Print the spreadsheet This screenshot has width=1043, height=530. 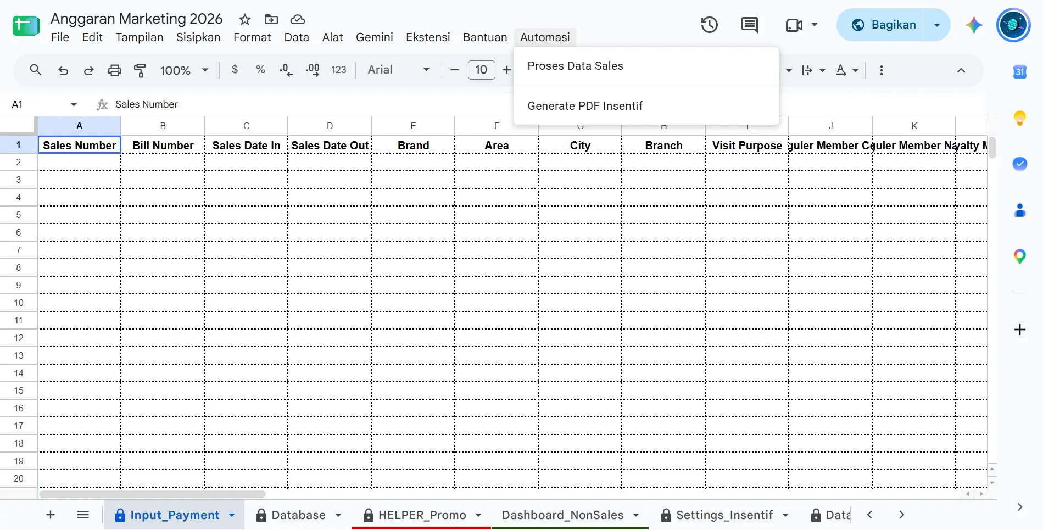tap(114, 70)
